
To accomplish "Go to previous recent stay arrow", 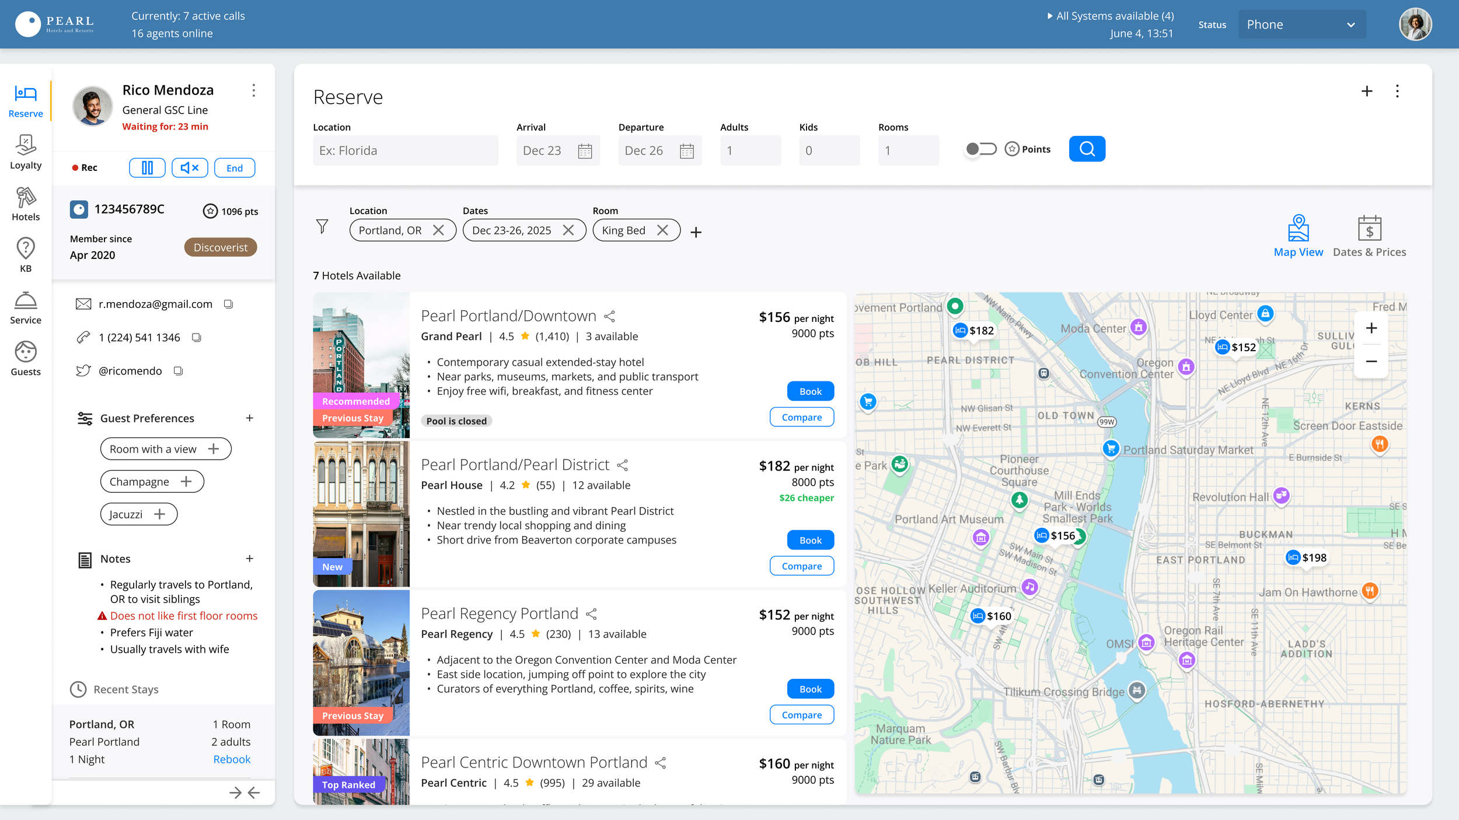I will point(254,793).
